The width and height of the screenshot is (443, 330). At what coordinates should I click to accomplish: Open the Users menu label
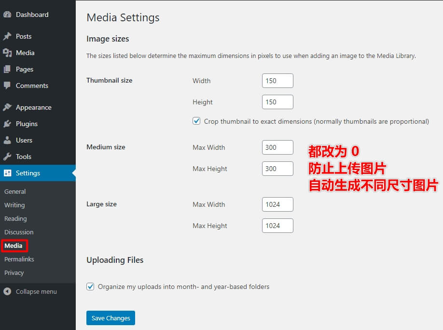coord(24,140)
